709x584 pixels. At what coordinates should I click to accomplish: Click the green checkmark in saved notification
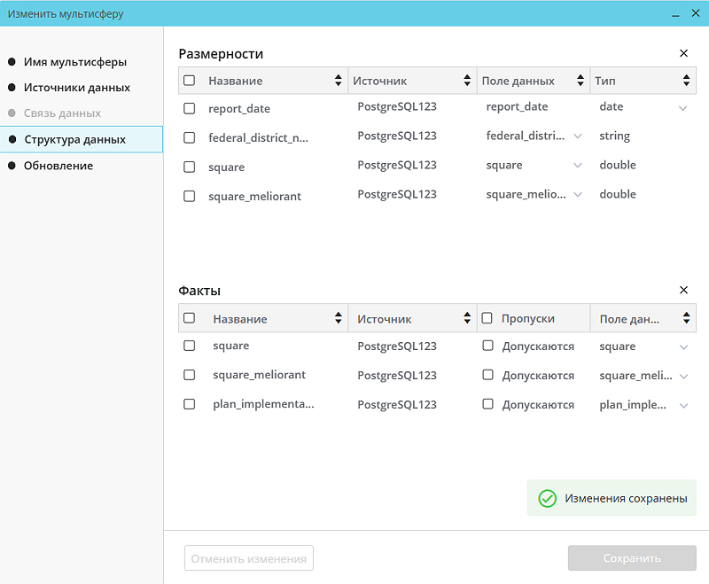coord(547,499)
